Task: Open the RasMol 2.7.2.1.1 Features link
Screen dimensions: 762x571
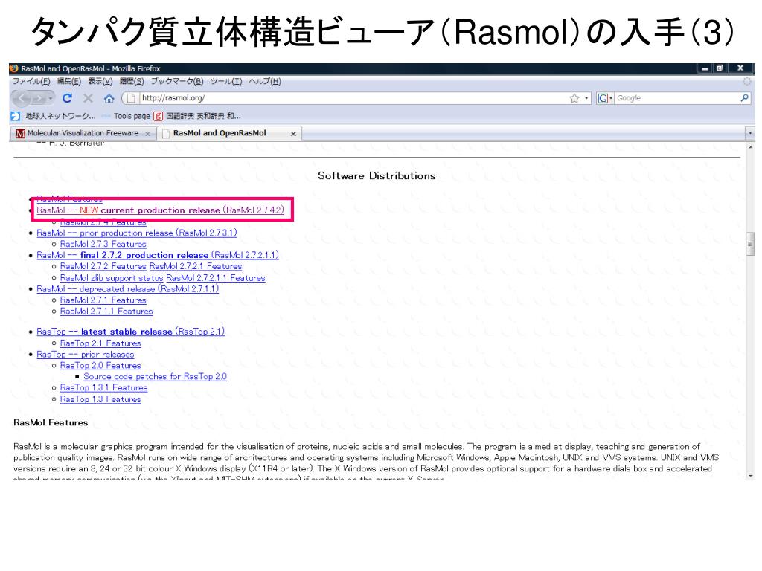Action: (216, 278)
